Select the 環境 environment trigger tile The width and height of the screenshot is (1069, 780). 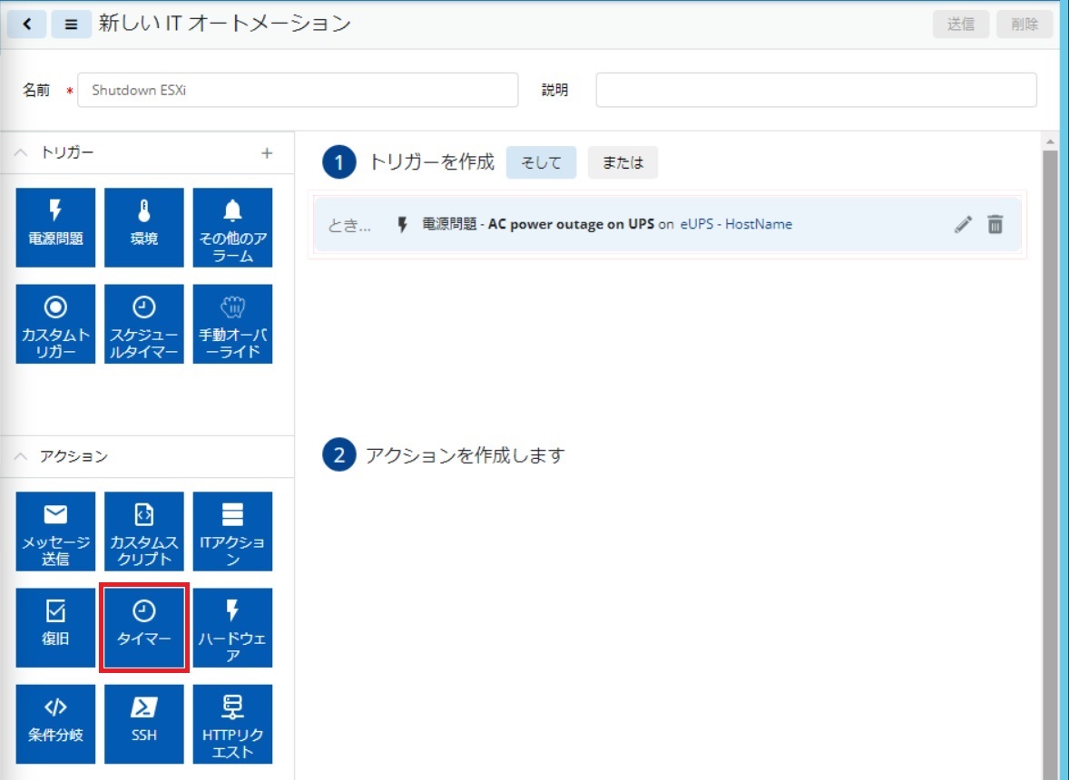coord(143,227)
